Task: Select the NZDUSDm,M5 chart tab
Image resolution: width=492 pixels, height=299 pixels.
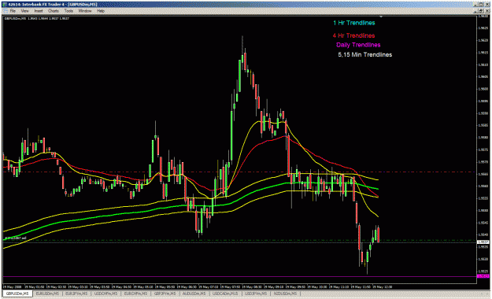Action: [x=285, y=293]
